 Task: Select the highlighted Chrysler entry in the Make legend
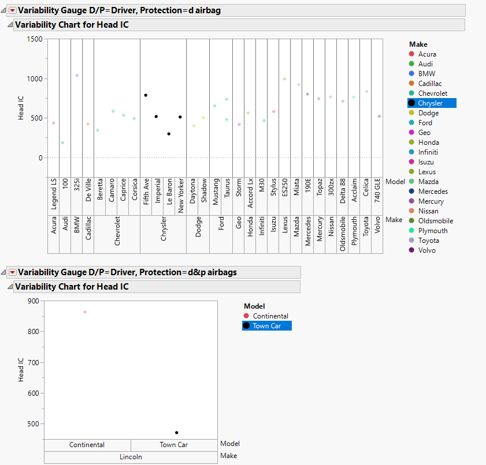431,103
